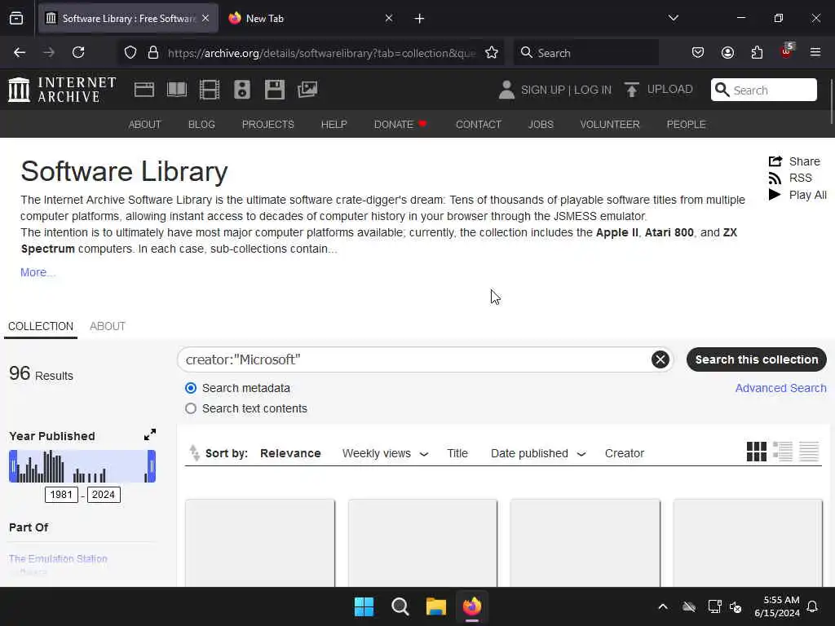Viewport: 835px width, 626px height.
Task: Open the Windows Start menu
Action: [364, 606]
